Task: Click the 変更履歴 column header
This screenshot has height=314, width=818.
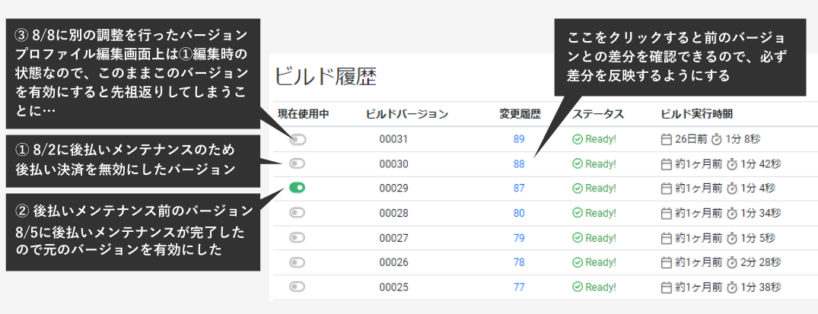Action: pos(520,114)
